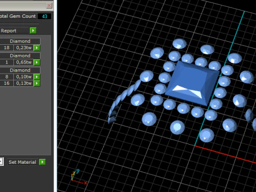Click the 0,23tw weight value
Viewport: 256px width, 192px height.
23,47
